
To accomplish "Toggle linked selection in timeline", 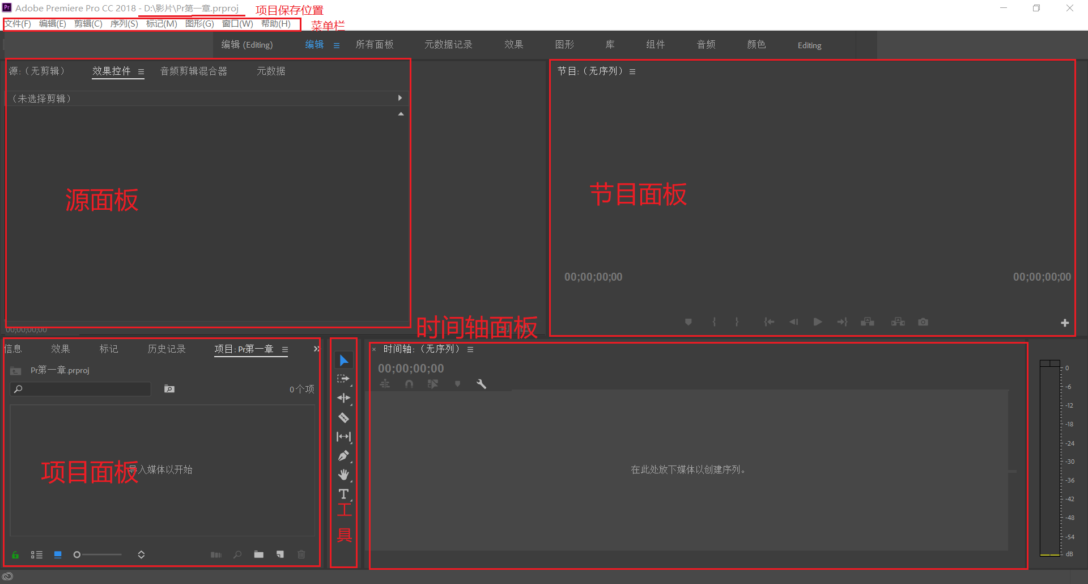I will click(433, 384).
